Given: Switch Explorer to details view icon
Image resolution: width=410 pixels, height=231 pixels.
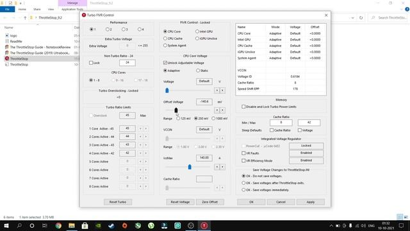Looking at the screenshot, I should pos(400,217).
